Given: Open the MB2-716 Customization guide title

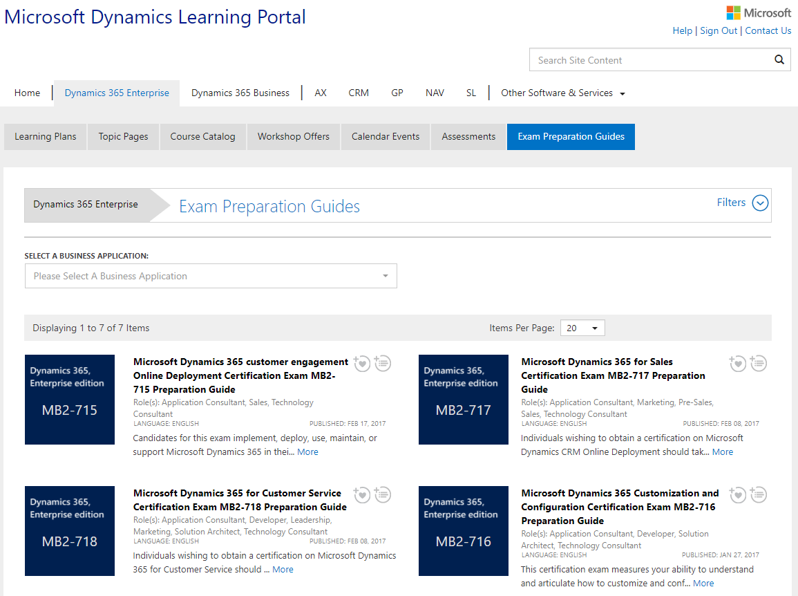Looking at the screenshot, I should [620, 507].
